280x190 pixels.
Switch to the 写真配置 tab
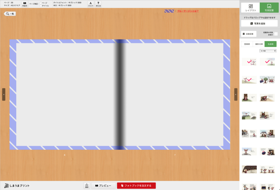[269, 8]
